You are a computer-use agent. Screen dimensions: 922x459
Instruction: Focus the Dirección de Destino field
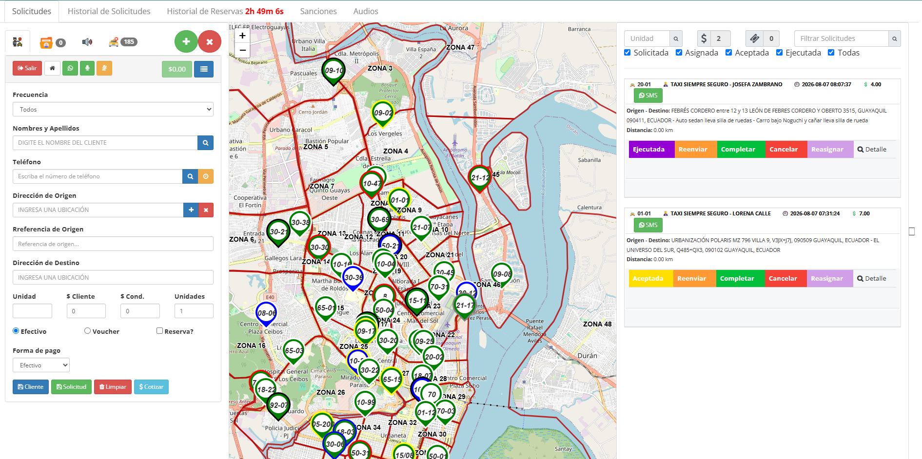pos(113,277)
